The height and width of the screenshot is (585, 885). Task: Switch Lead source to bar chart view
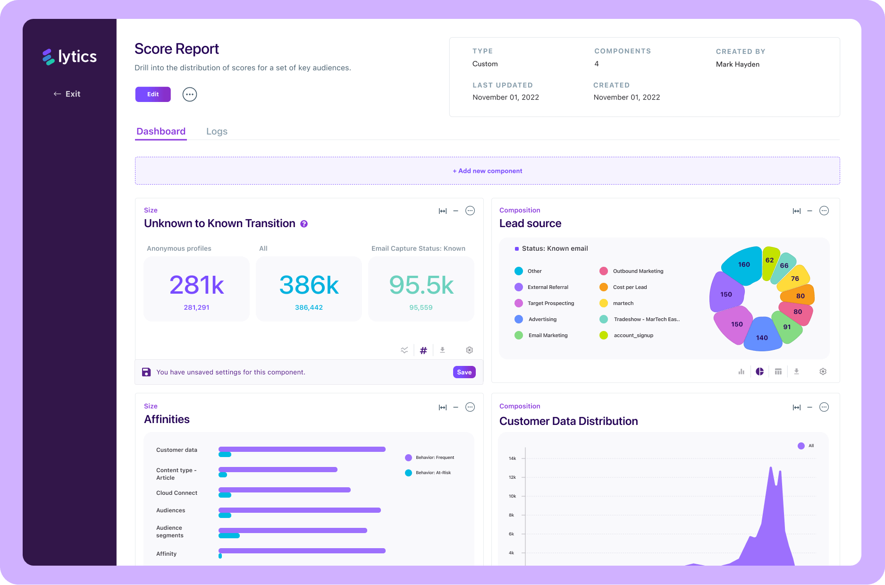(x=741, y=372)
